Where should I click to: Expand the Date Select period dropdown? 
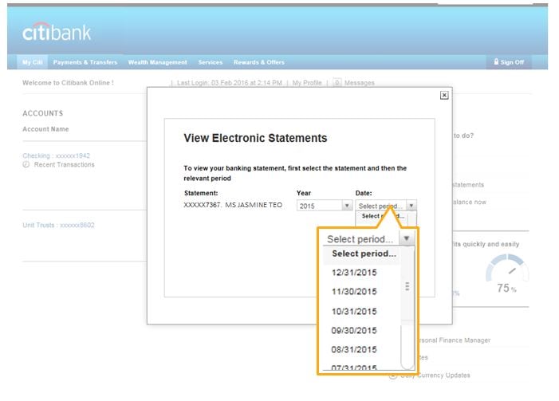[x=385, y=206]
